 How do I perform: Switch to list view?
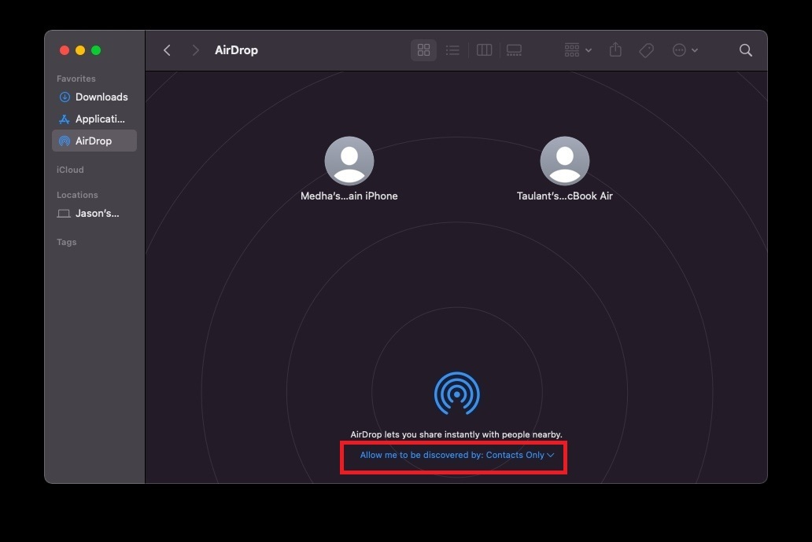(x=452, y=50)
